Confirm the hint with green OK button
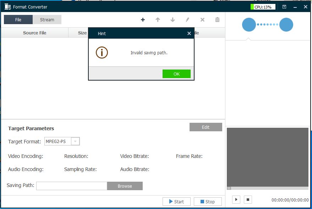 pos(176,74)
